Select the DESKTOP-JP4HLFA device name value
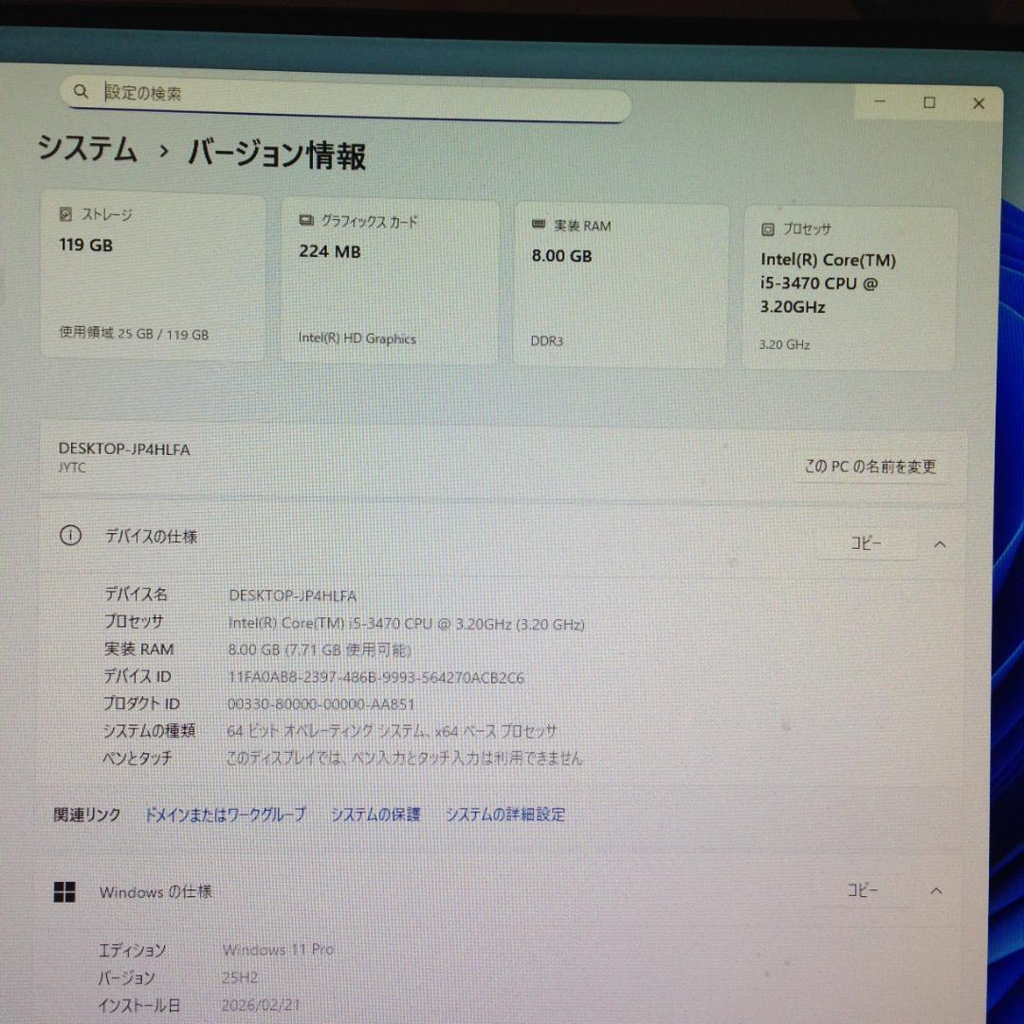Screen dimensions: 1024x1024 click(x=293, y=595)
